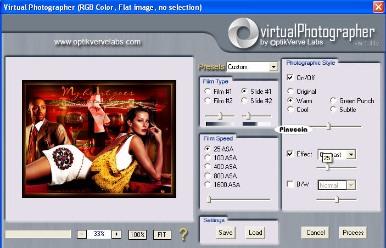Open the Presets Custom dropdown
Viewport: 386px width, 248px height.
pos(273,67)
